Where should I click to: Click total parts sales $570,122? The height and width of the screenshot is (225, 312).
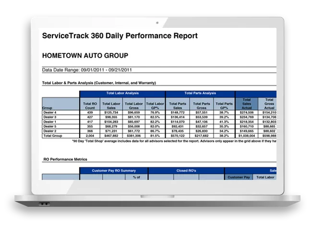[x=178, y=136]
